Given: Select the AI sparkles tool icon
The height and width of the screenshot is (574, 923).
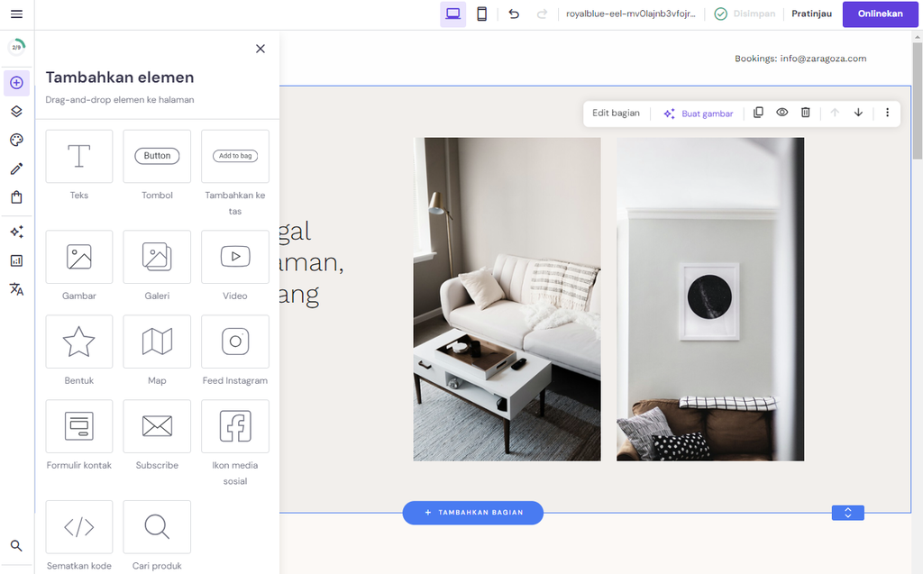Looking at the screenshot, I should (16, 232).
